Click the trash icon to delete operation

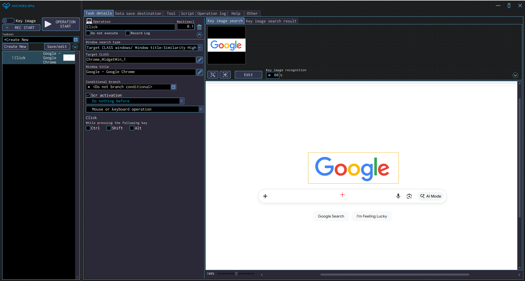pyautogui.click(x=199, y=27)
